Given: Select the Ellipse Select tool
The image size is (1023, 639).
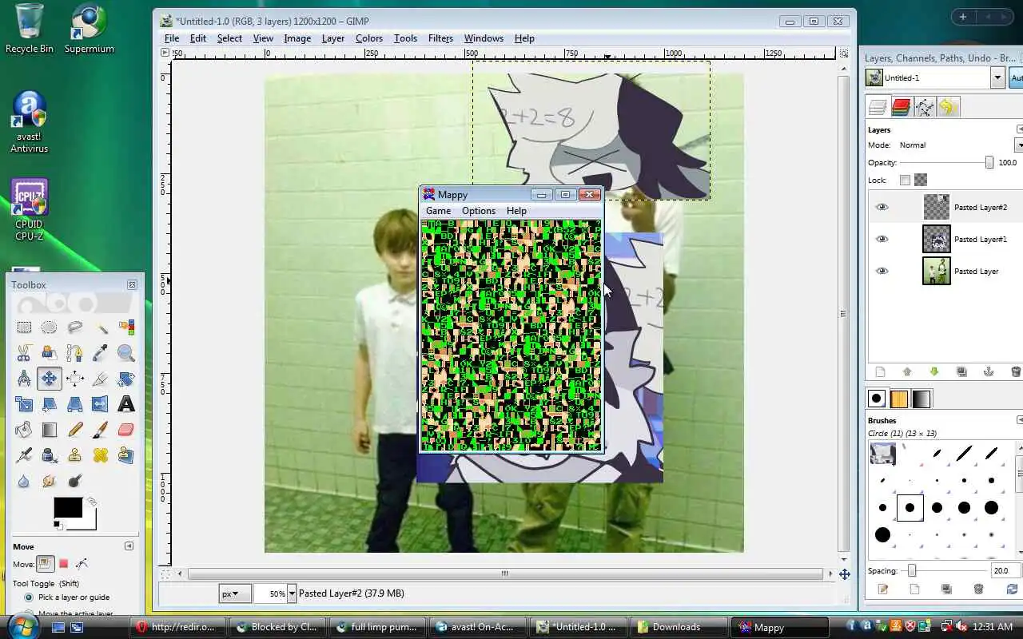Looking at the screenshot, I should point(50,327).
